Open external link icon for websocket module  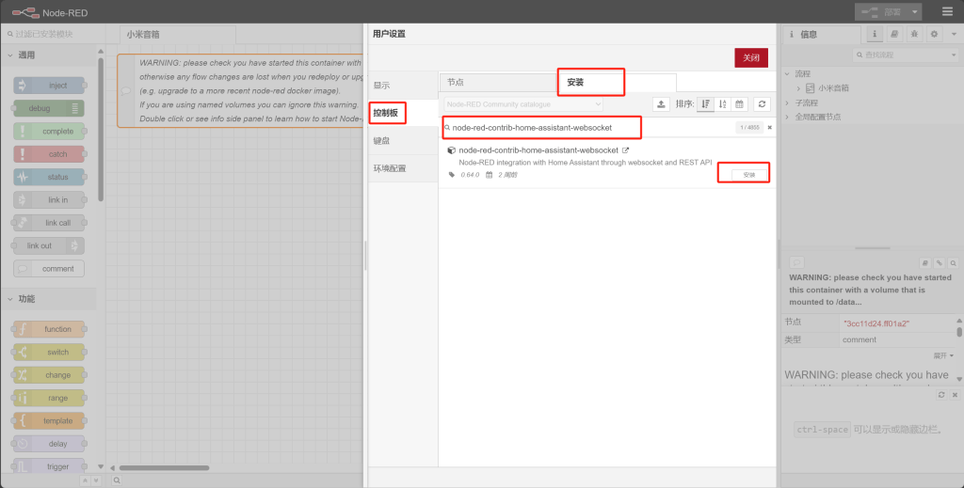pyautogui.click(x=626, y=150)
